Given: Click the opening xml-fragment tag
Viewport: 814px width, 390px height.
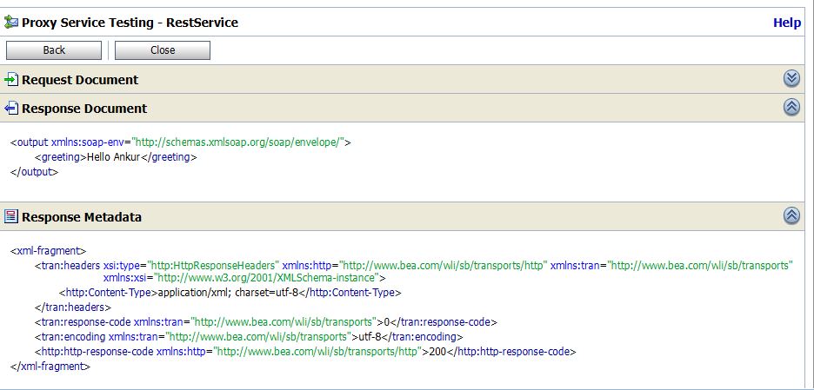Looking at the screenshot, I should click(x=48, y=251).
